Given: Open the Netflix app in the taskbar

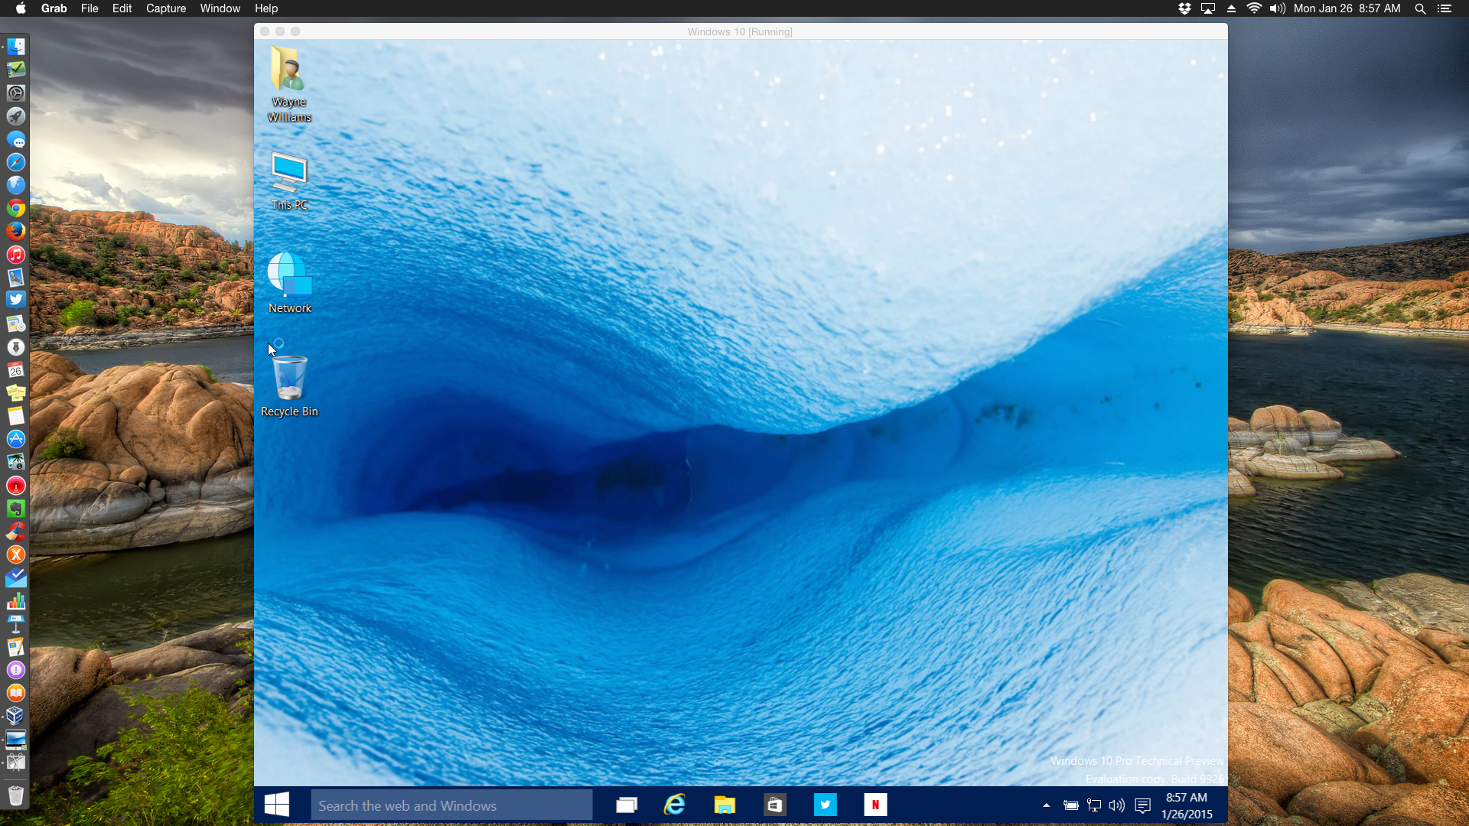Looking at the screenshot, I should (875, 805).
